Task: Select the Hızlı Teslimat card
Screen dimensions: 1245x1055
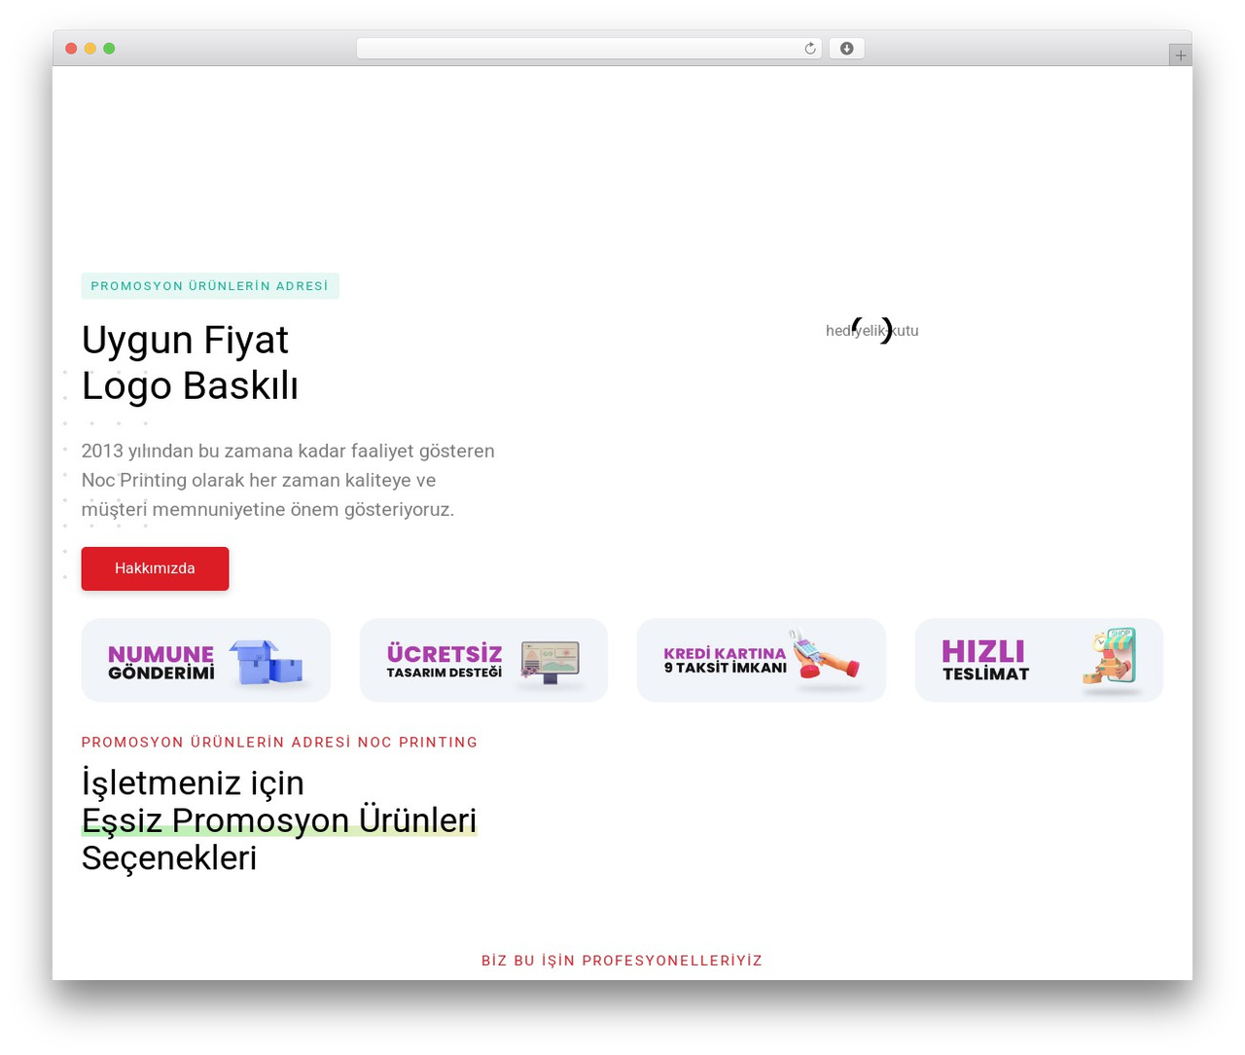Action: (1039, 660)
